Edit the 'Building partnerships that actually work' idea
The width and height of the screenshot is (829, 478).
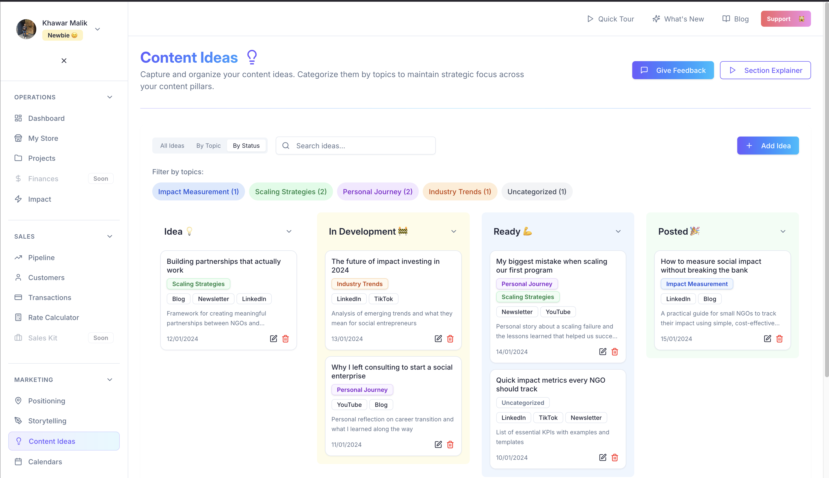tap(273, 338)
